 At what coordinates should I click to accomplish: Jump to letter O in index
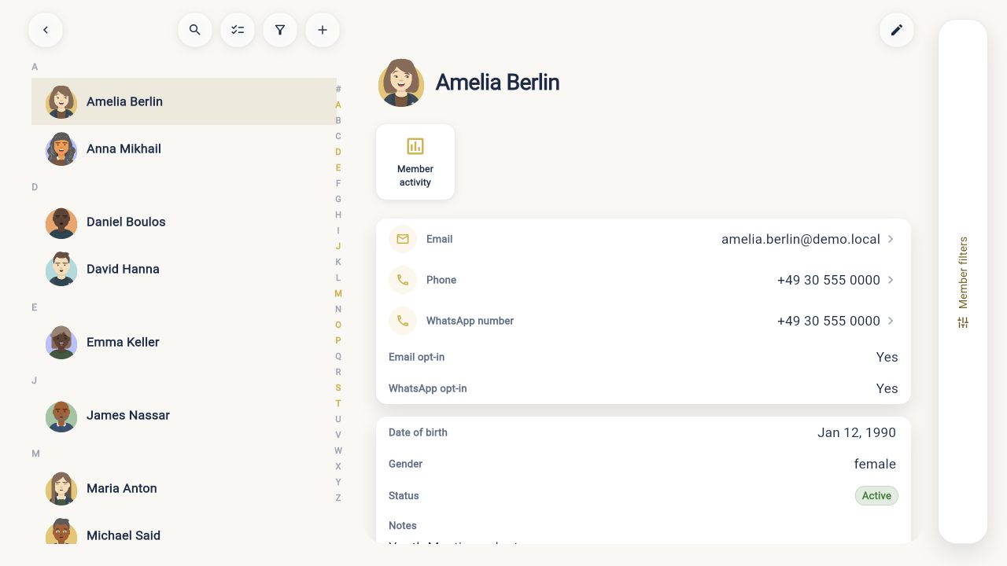(338, 325)
